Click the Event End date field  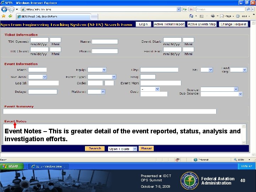pos(172,49)
